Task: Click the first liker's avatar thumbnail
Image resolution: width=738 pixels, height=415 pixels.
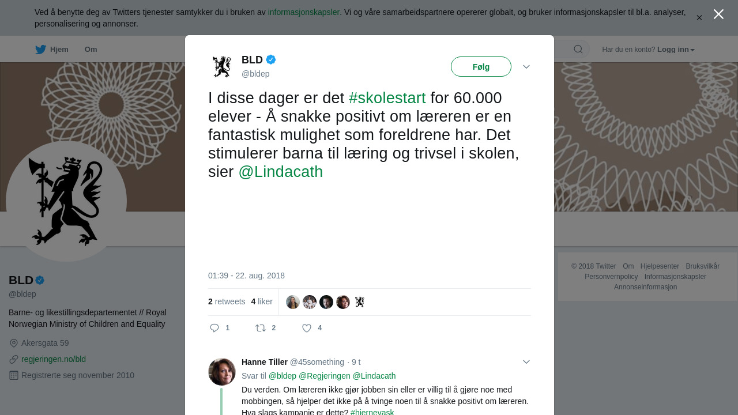Action: click(x=293, y=302)
